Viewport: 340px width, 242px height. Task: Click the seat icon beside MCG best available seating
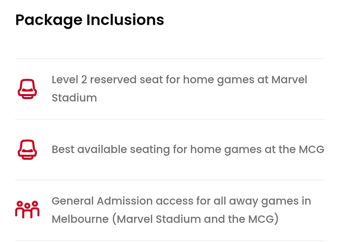pyautogui.click(x=27, y=149)
